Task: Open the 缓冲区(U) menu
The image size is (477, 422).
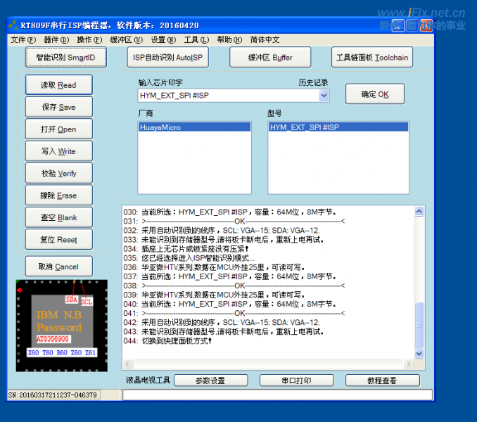Action: (126, 40)
